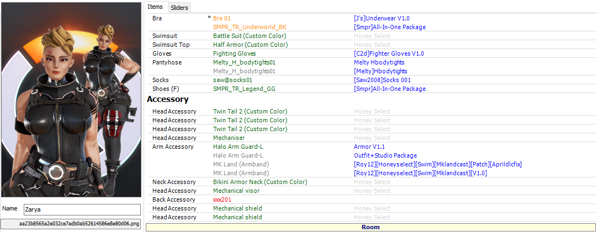
Task: Select SMPR_TR_Underworld_BK item
Action: click(250, 27)
